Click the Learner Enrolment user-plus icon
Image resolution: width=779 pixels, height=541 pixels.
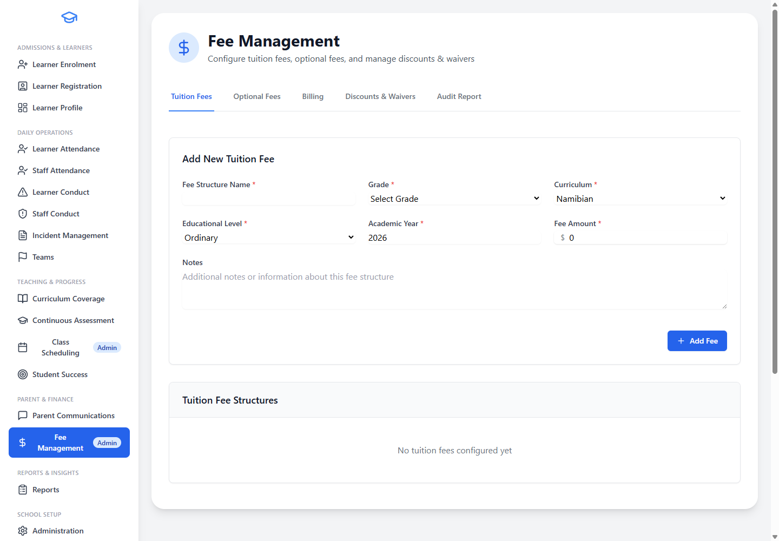tap(23, 64)
